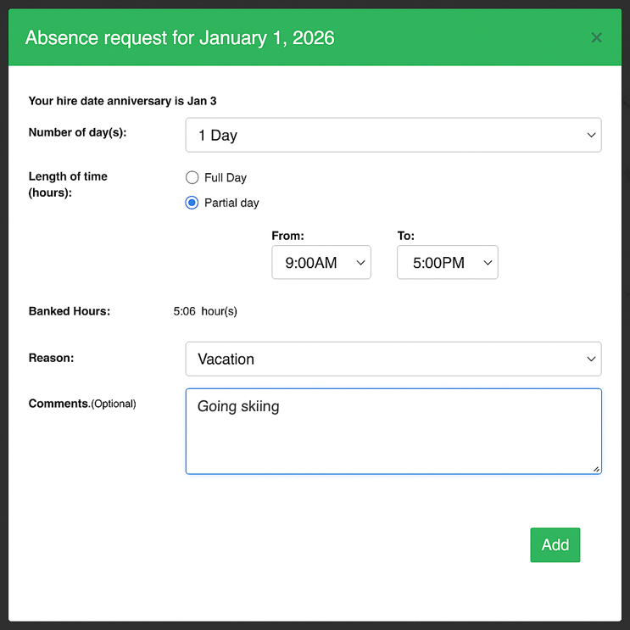Click the dialog title 'Absence request for January 1, 2026'

[x=180, y=38]
